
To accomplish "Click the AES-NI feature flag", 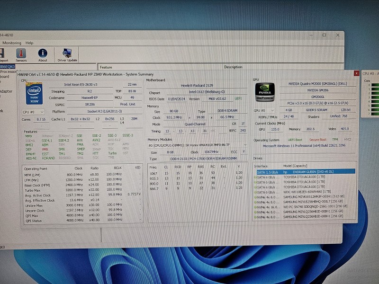I will coord(31,158).
